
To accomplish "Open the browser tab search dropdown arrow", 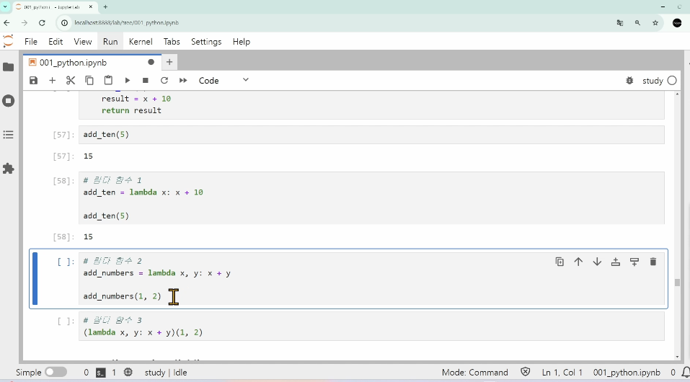I will click(5, 7).
